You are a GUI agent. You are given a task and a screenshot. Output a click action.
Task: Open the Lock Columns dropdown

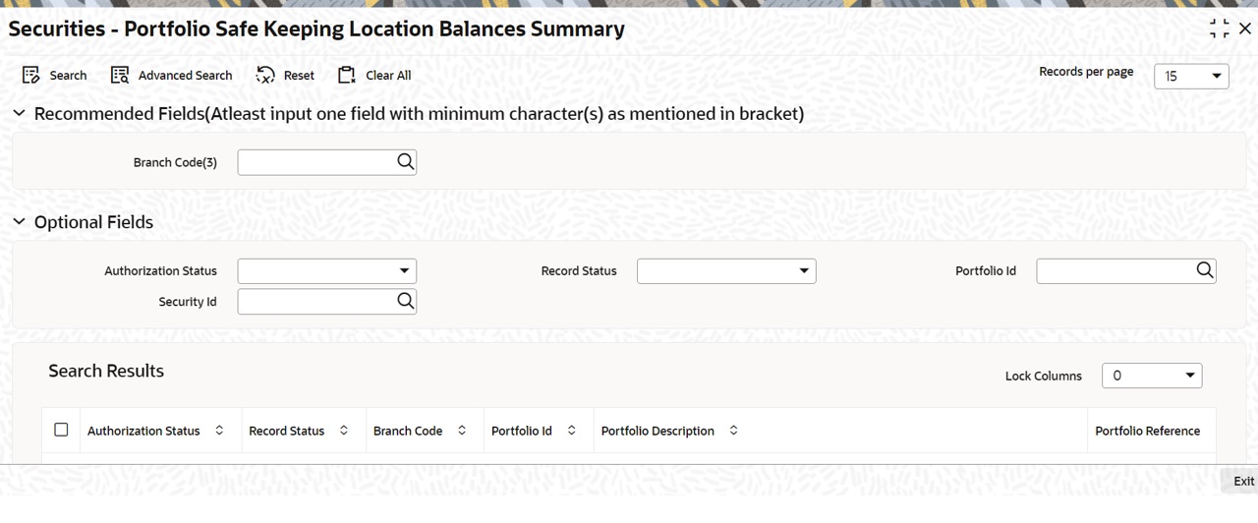(x=1152, y=376)
